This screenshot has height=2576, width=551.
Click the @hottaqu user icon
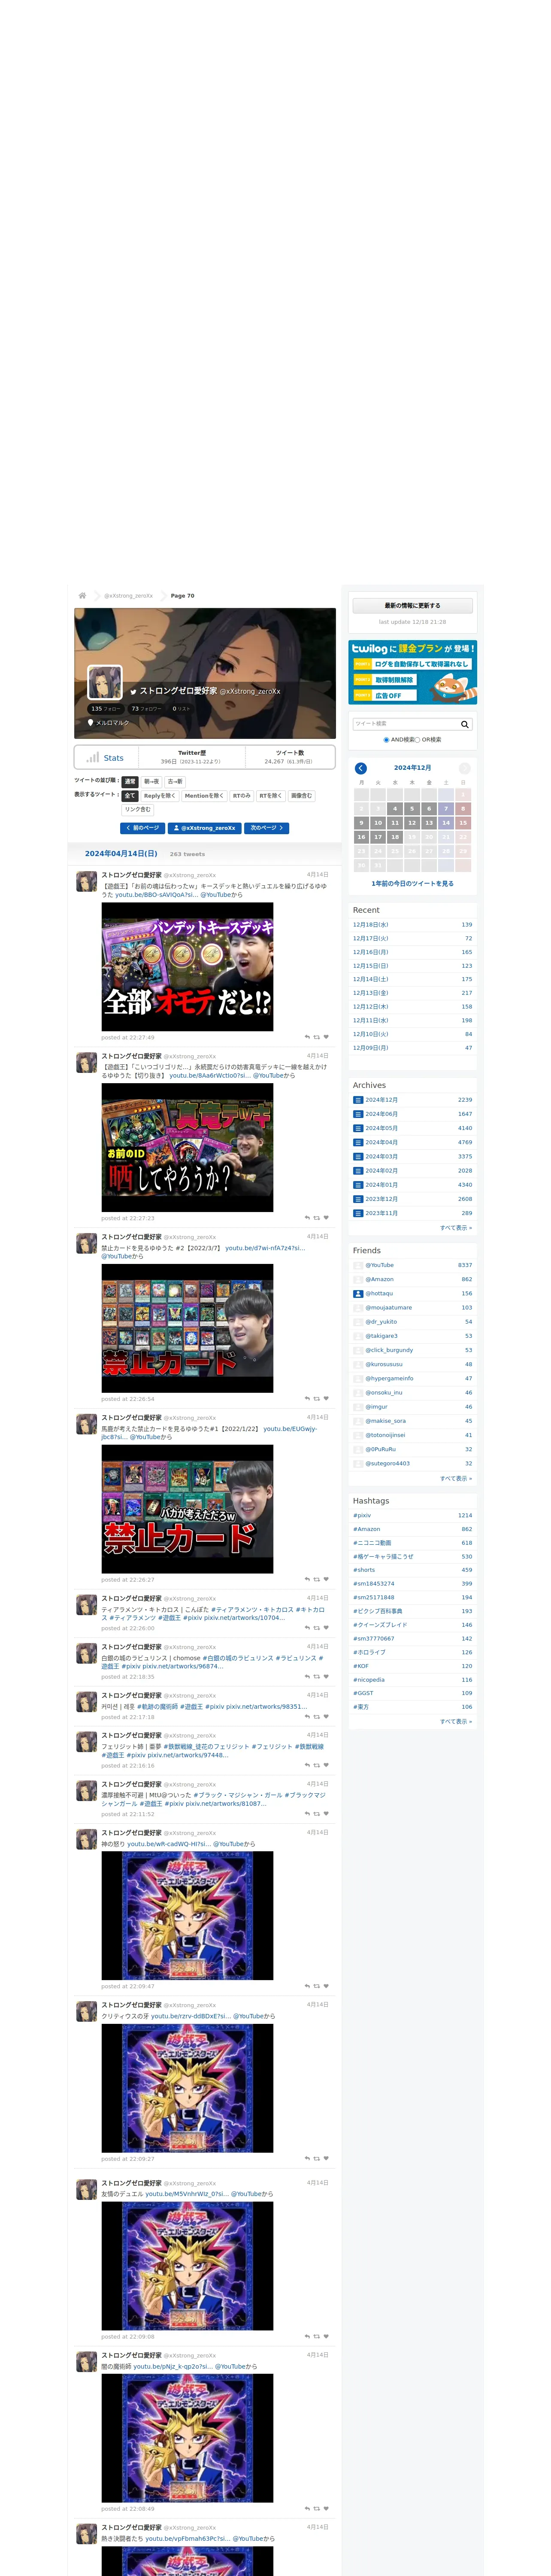(358, 1293)
